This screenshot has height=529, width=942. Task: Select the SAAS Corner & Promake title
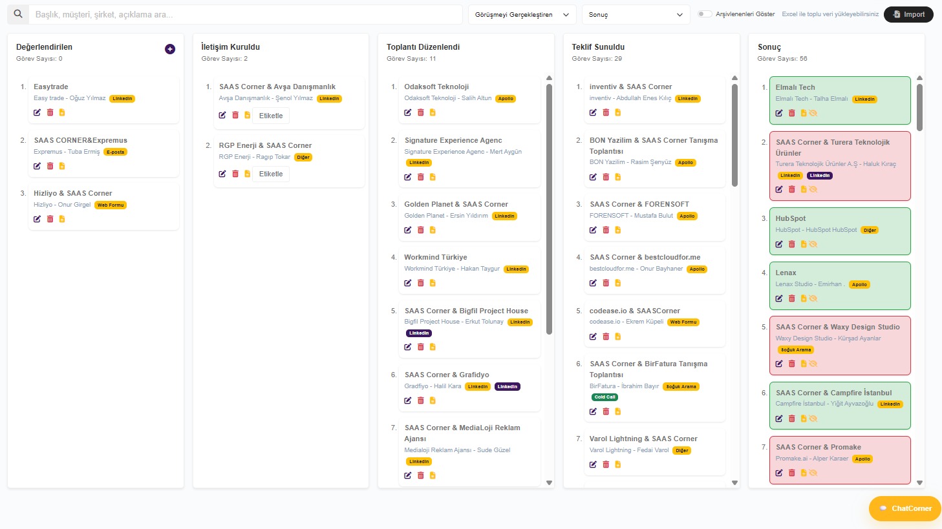[x=819, y=447]
